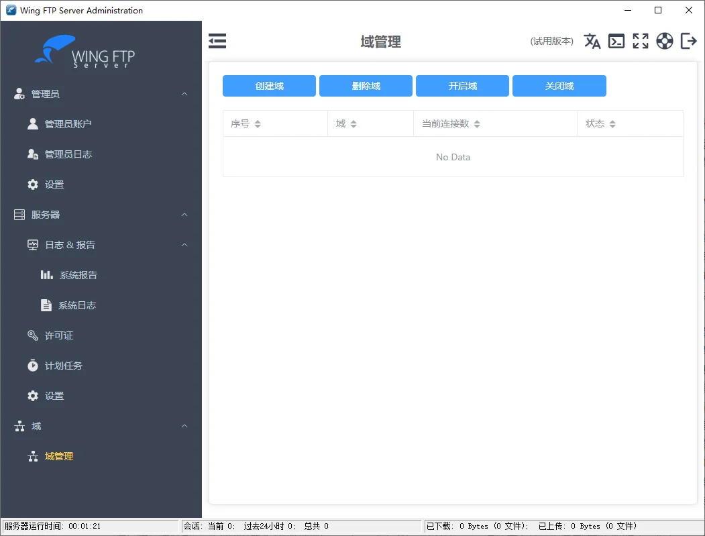Viewport: 705px width, 536px height.
Task: Click the gear icon under 服务器
Action: click(32, 396)
